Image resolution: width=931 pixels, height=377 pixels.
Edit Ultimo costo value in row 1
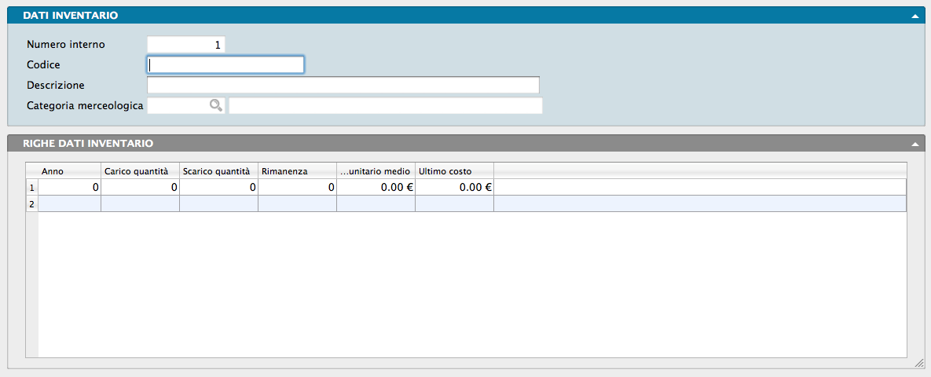pyautogui.click(x=454, y=188)
